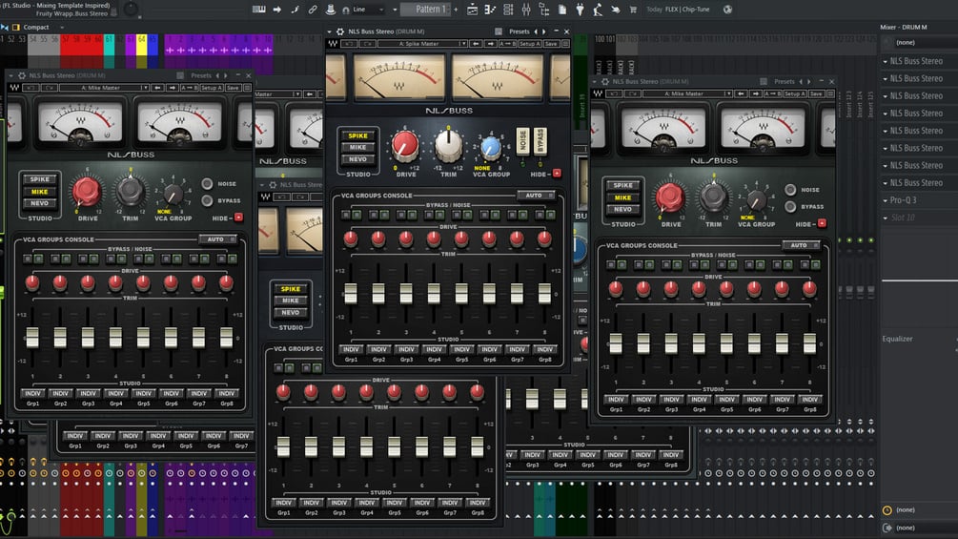The image size is (958, 539).
Task: Click A→B copy button in center window
Action: click(x=507, y=43)
